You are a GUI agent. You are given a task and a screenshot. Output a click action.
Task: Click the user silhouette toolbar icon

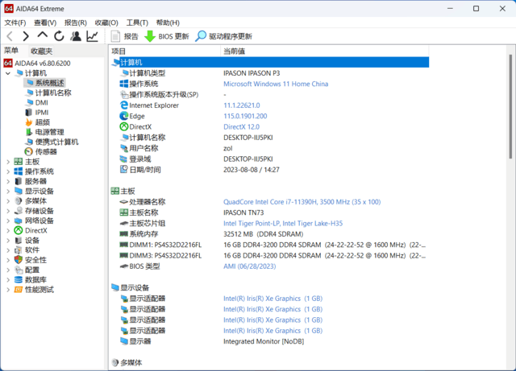click(76, 36)
